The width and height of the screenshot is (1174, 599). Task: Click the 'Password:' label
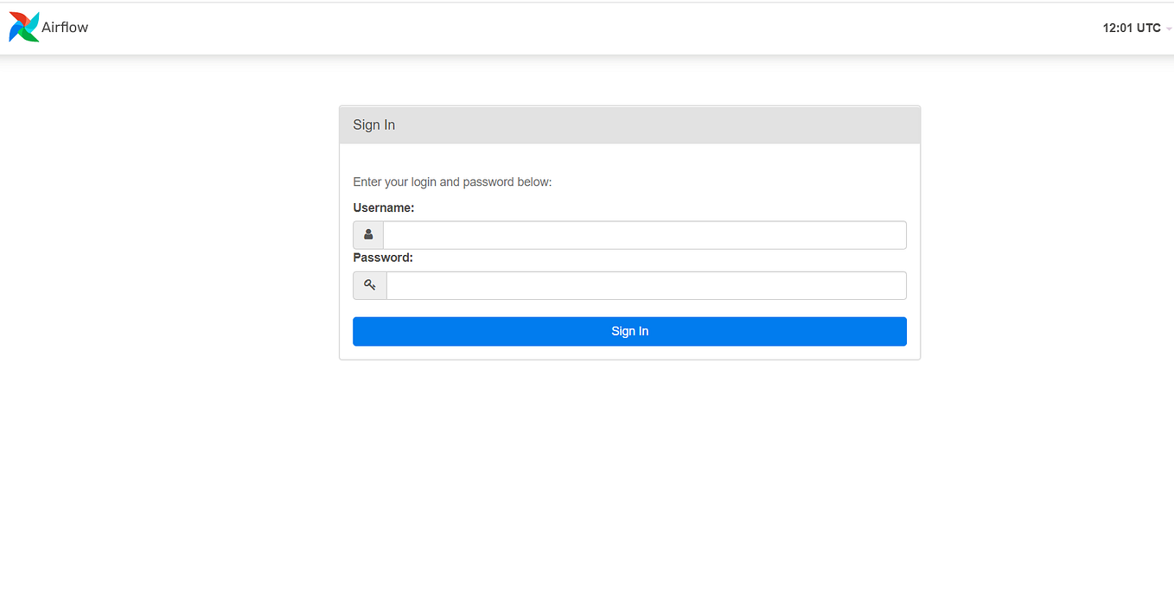[383, 258]
